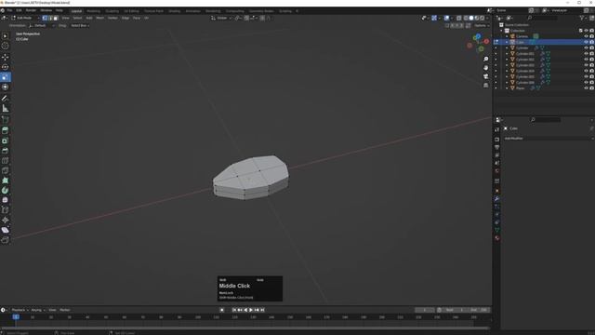Select the Poly Build tool
The height and width of the screenshot is (335, 595).
click(x=6, y=181)
